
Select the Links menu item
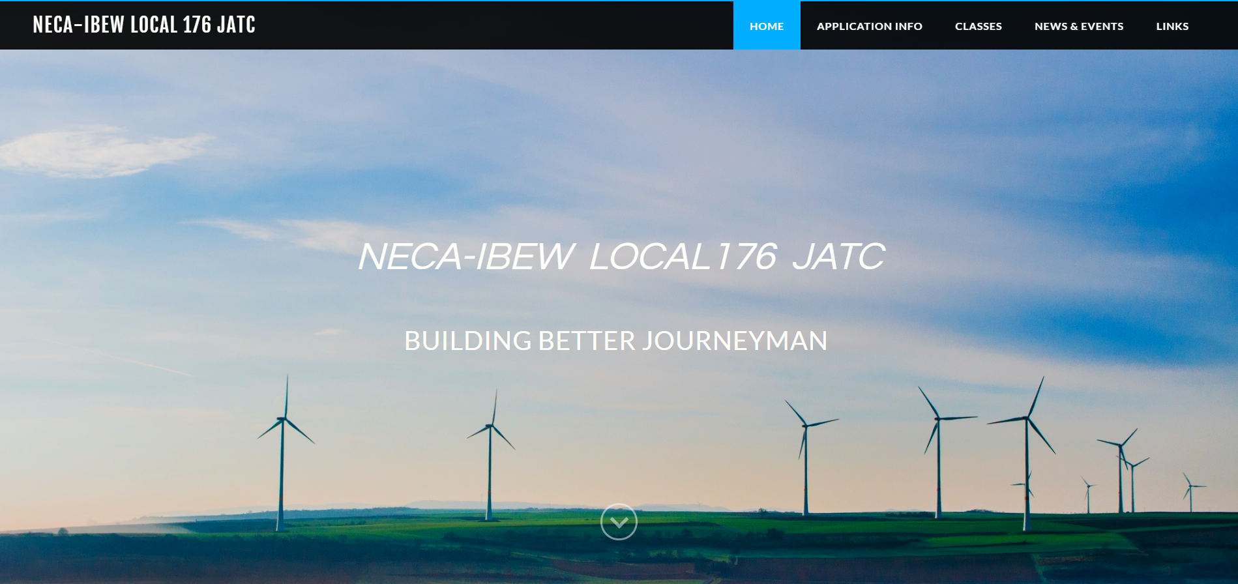(1172, 26)
